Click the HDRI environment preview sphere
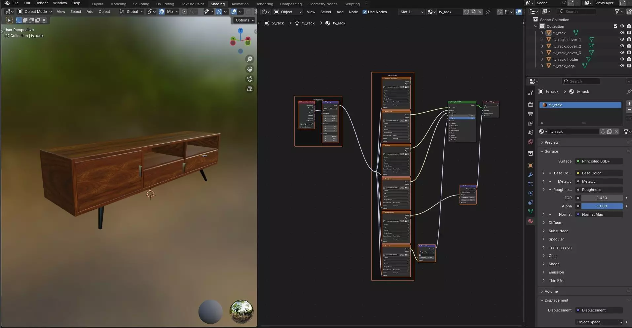 (x=241, y=311)
